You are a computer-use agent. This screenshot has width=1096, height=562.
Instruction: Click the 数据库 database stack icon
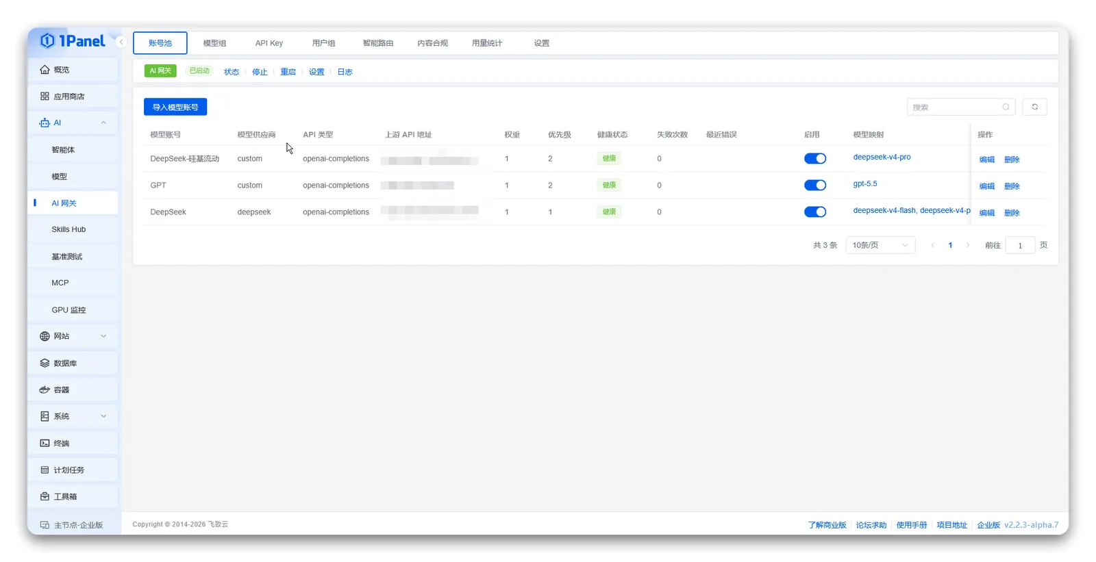click(x=45, y=363)
